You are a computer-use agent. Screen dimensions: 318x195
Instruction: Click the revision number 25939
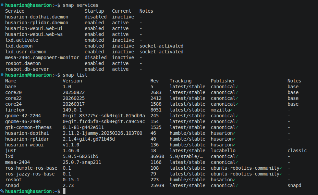tap(157, 186)
